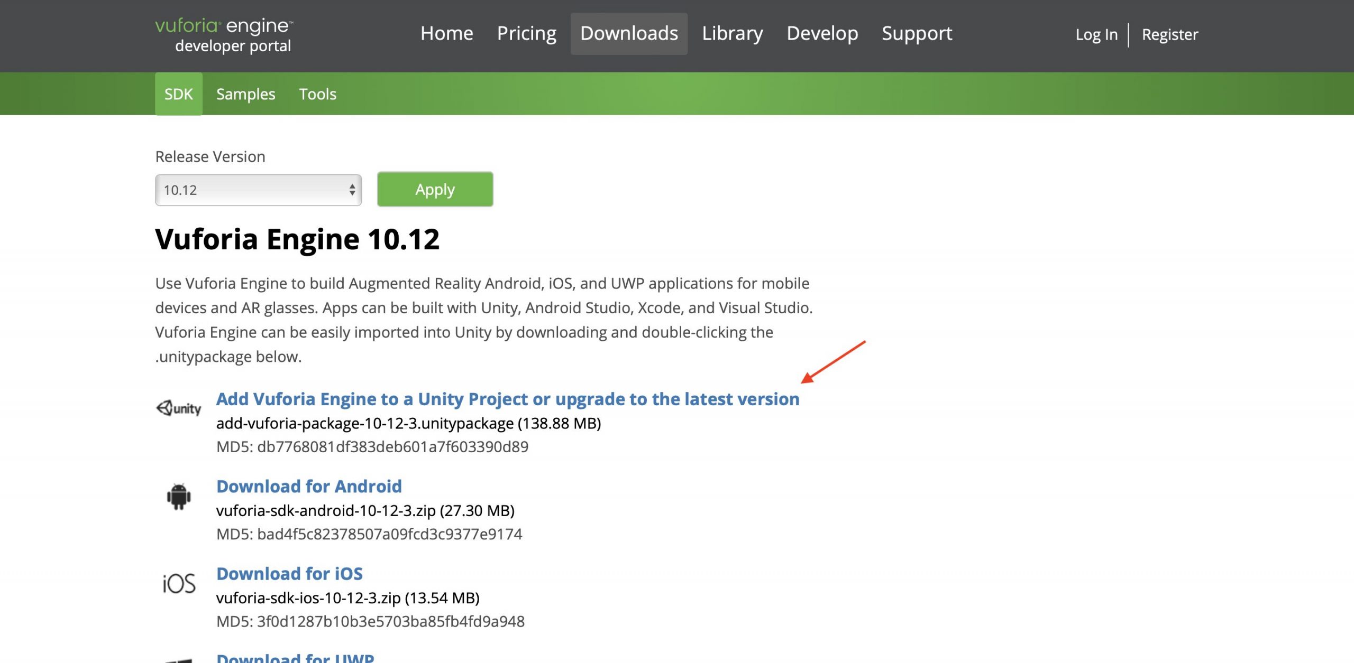1354x663 pixels.
Task: Click the Unity logo icon
Action: 179,408
